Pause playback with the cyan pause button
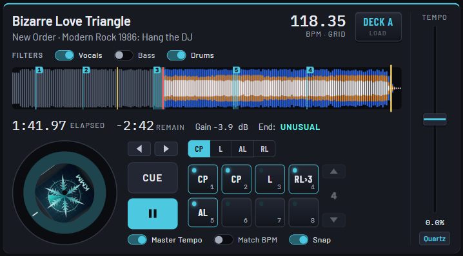 point(153,214)
